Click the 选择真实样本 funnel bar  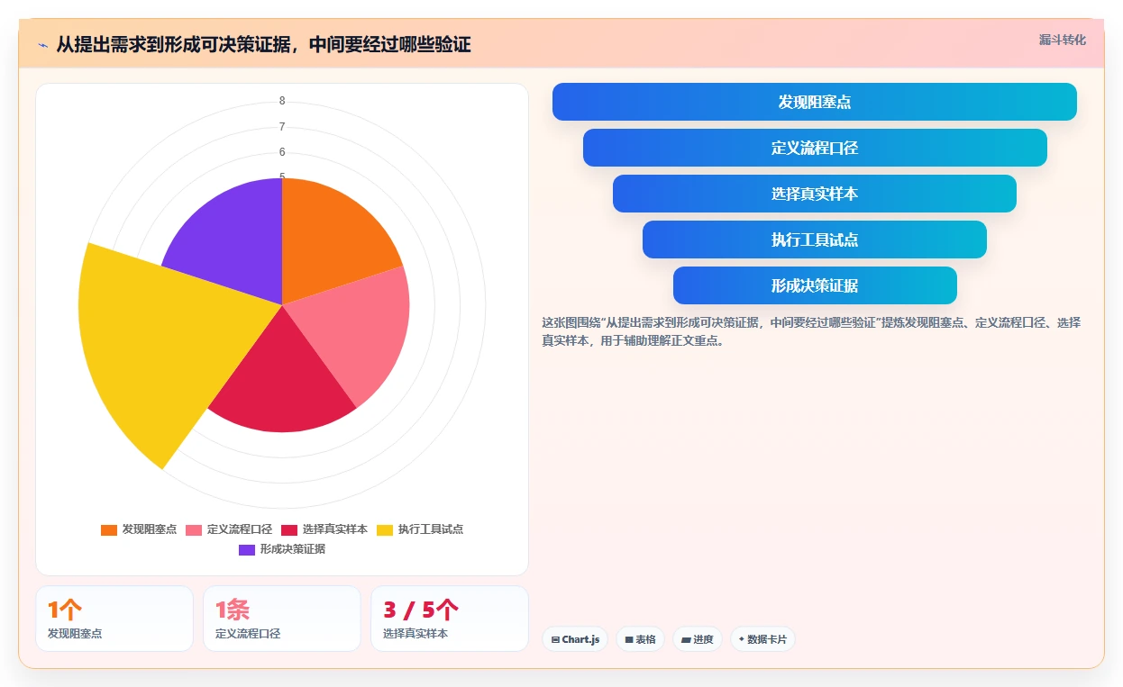(815, 194)
